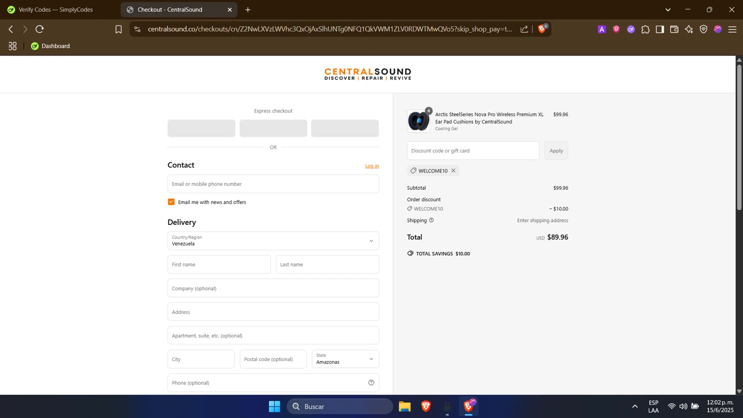Viewport: 743px width, 418px height.
Task: Uncheck Email me with news and offers
Action: click(171, 202)
